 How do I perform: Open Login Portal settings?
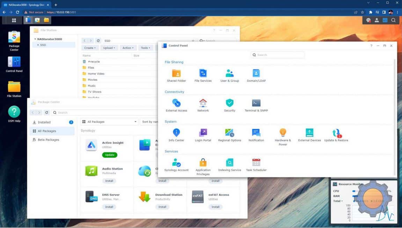203,135
